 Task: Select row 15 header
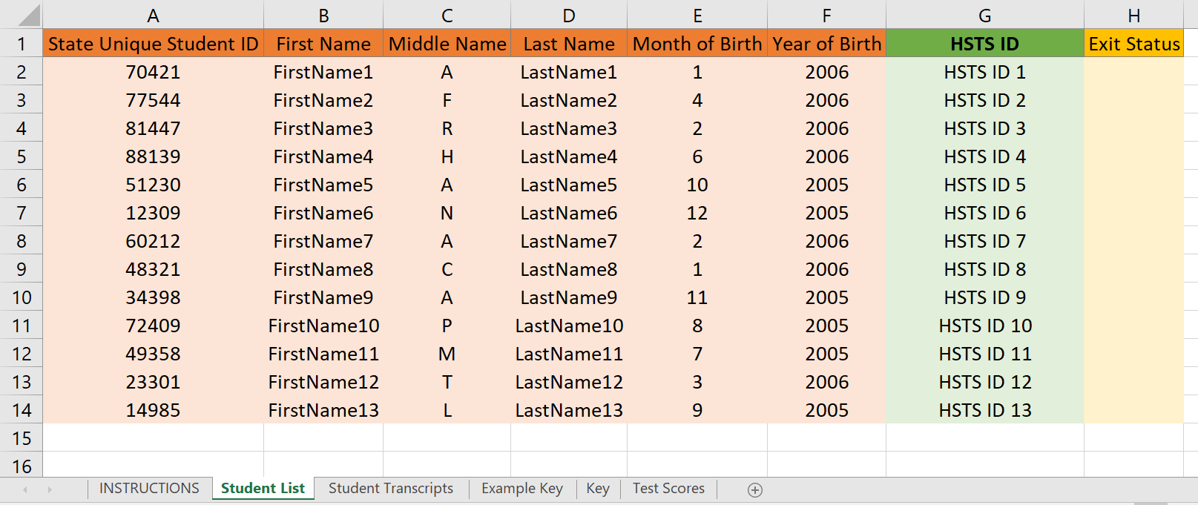[x=22, y=438]
